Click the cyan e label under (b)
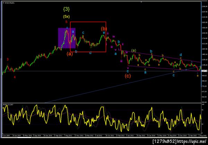208x145 pixels. click(x=104, y=33)
